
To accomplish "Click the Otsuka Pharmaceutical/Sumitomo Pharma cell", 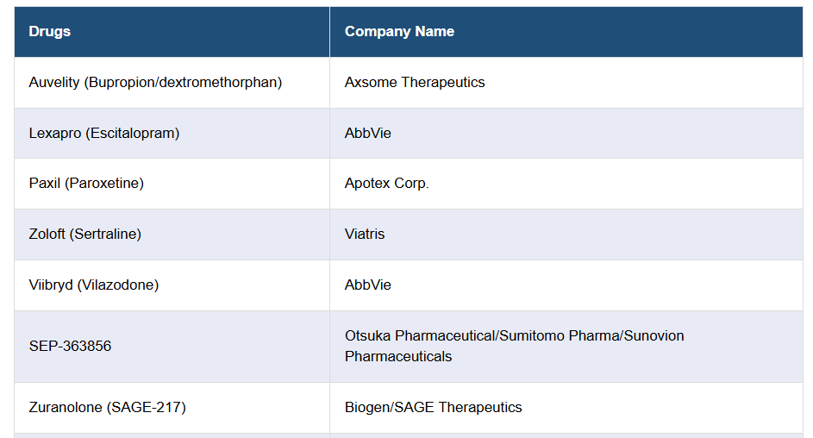I will (483, 336).
